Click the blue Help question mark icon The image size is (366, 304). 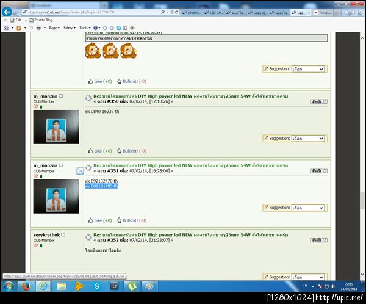[x=95, y=28]
